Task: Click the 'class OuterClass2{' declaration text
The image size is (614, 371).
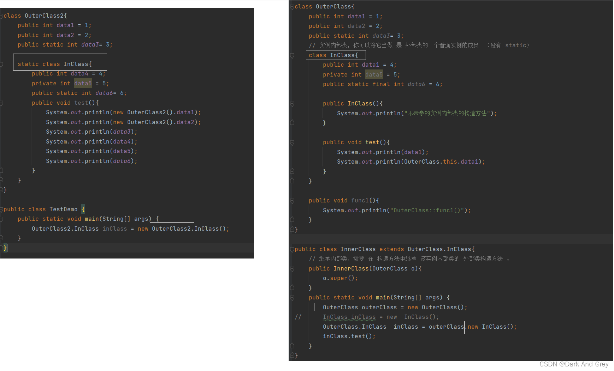Action: (x=35, y=16)
